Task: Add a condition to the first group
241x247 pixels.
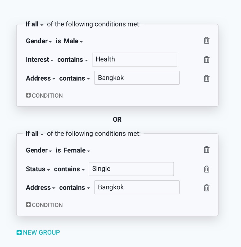Action: point(44,96)
